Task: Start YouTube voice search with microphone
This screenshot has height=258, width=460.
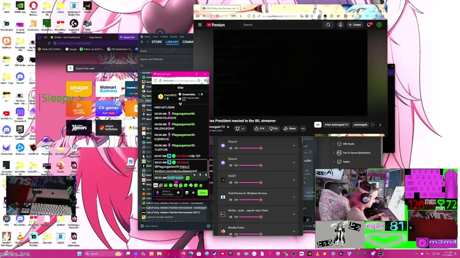Action: pyautogui.click(x=340, y=25)
